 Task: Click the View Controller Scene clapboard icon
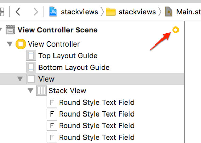pos(10,30)
